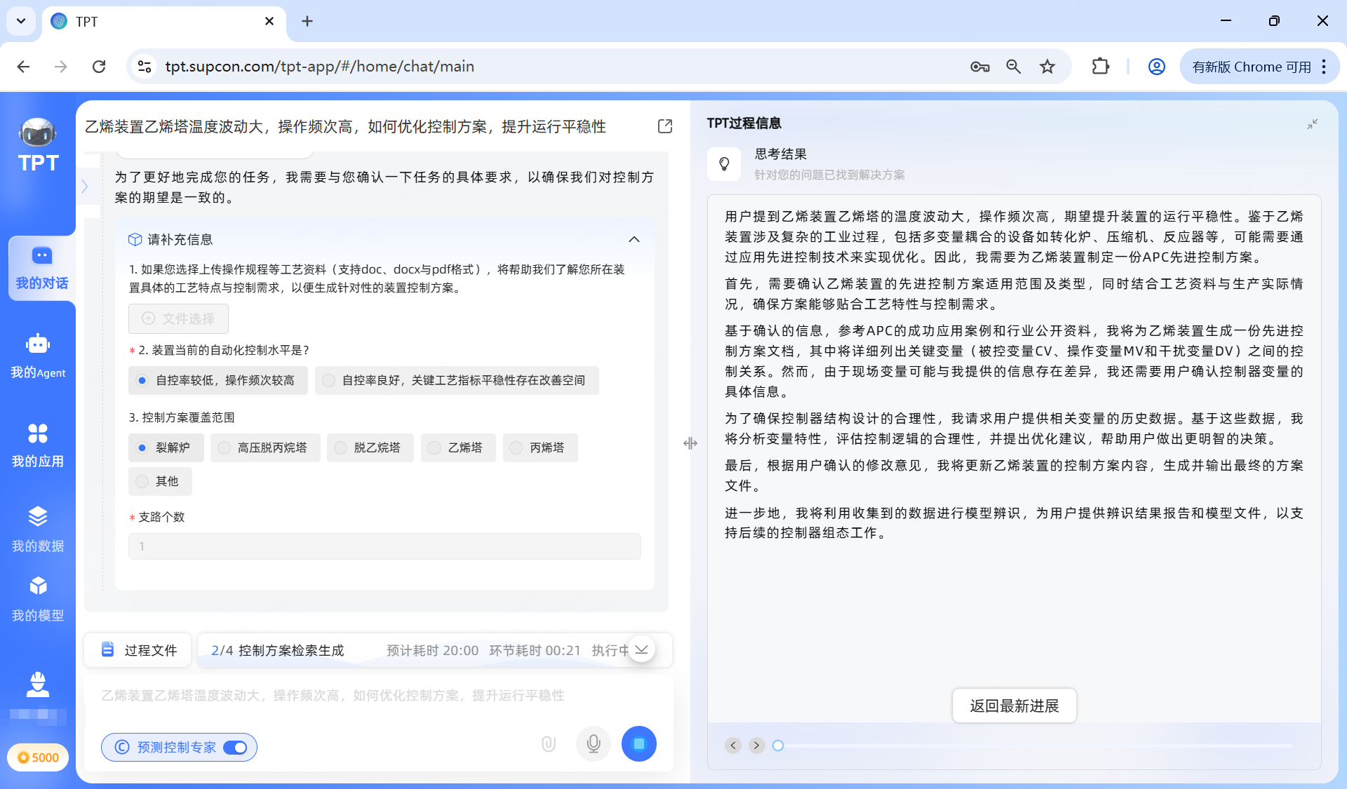Open conversation in new window via external-link icon
The height and width of the screenshot is (789, 1347).
click(x=664, y=126)
